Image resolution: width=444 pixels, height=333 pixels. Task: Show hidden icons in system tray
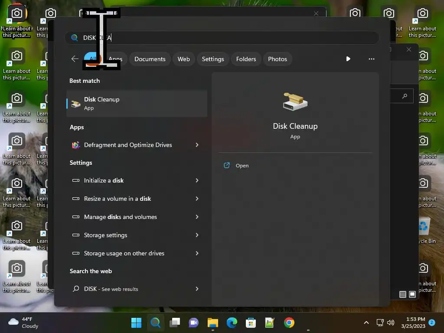(366, 323)
